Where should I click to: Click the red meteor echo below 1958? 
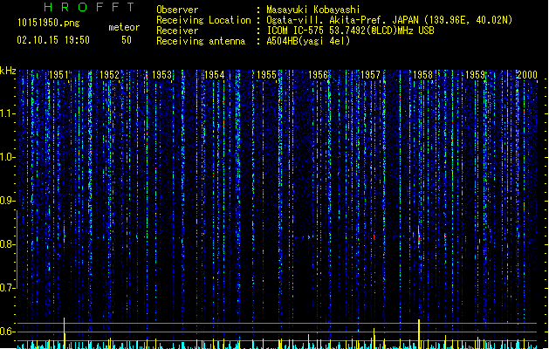click(x=419, y=238)
